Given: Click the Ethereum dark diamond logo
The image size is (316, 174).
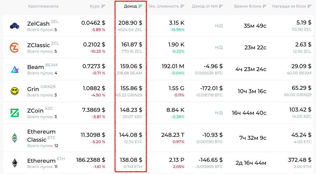Looking at the screenshot, I should 15,163.
